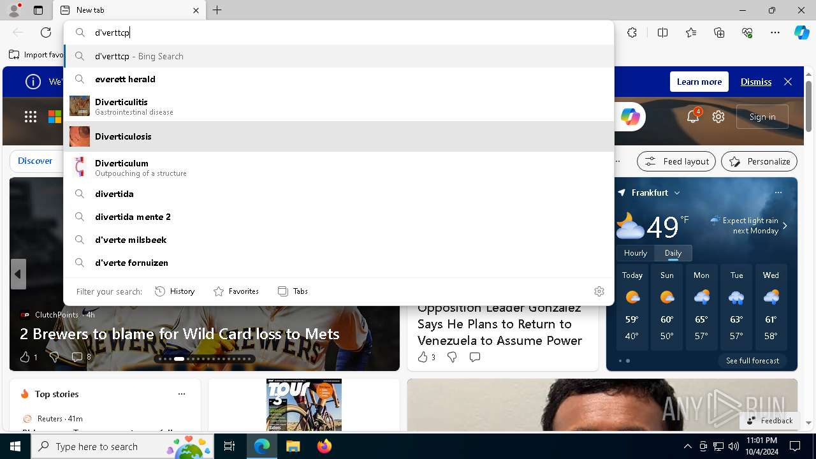Screen dimensions: 816x459
Task: Launch Firefox from taskbar
Action: click(x=324, y=446)
